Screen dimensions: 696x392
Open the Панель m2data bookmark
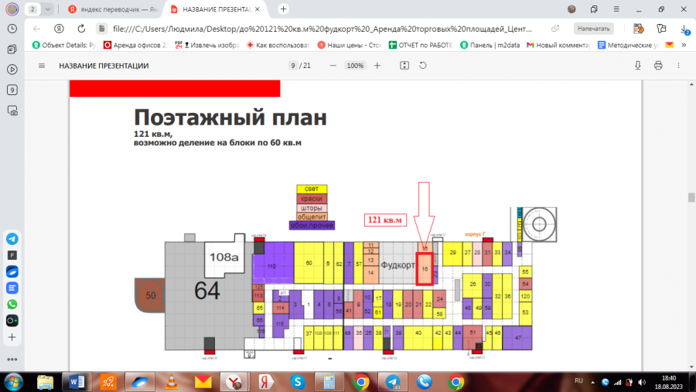(x=490, y=45)
